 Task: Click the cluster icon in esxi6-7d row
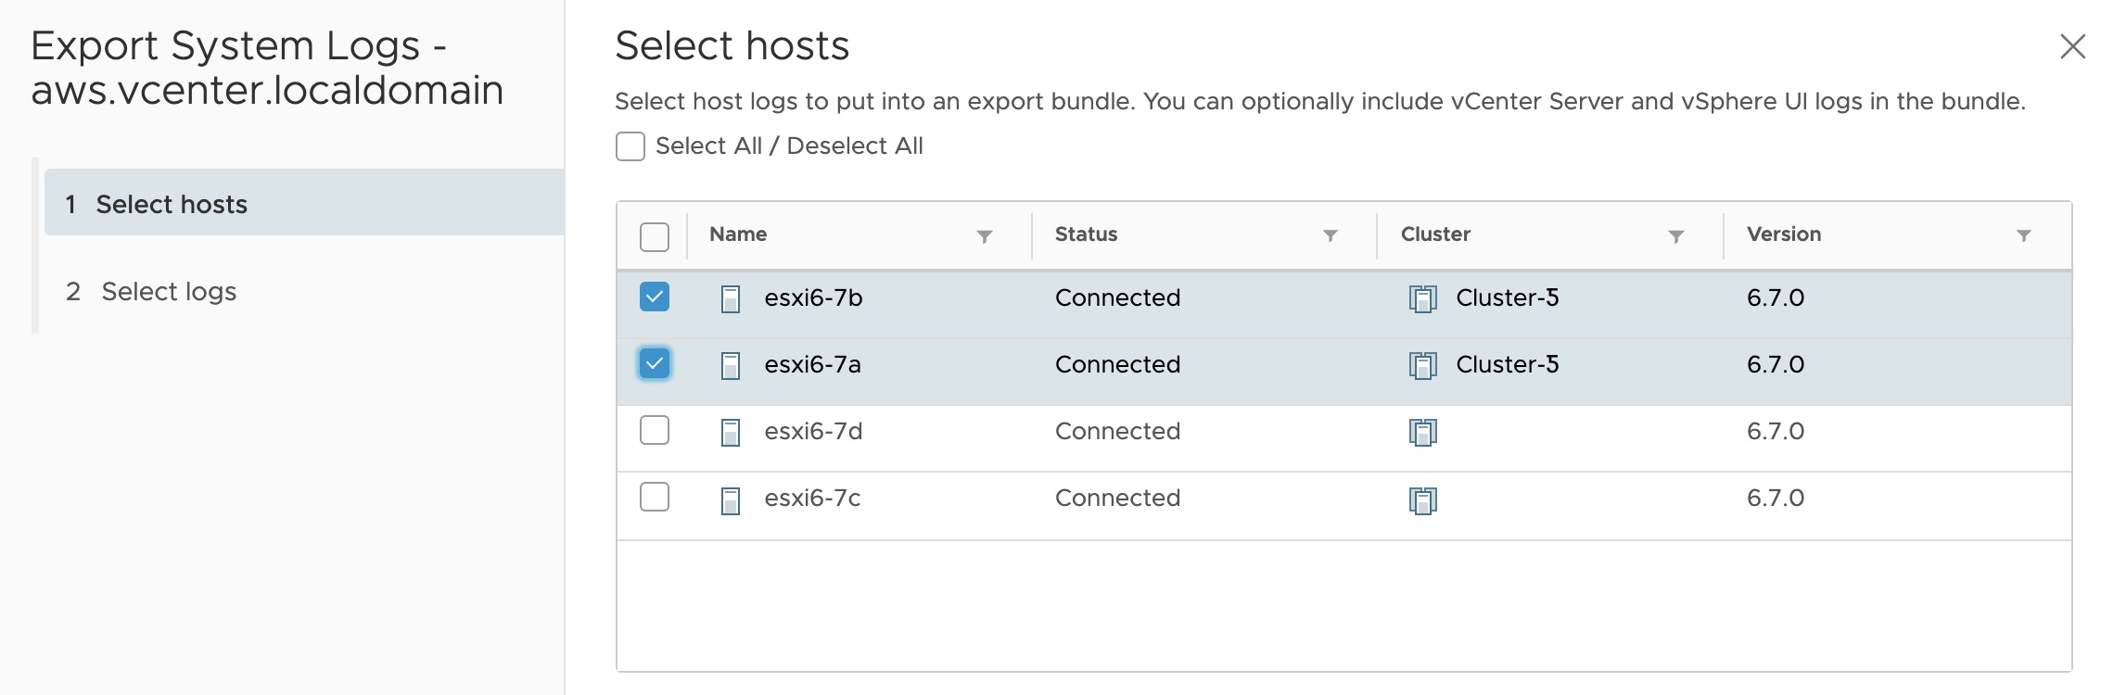tap(1422, 433)
